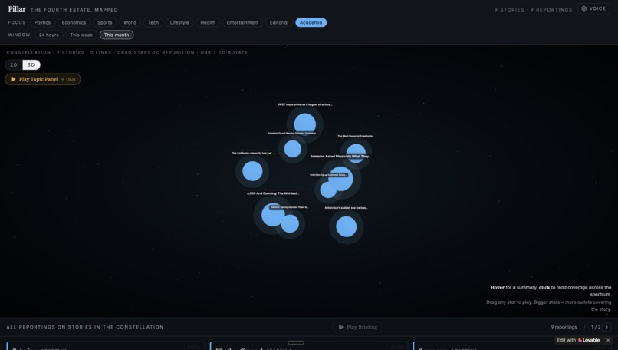Set window to 24 hours
This screenshot has width=618, height=350.
[x=49, y=35]
